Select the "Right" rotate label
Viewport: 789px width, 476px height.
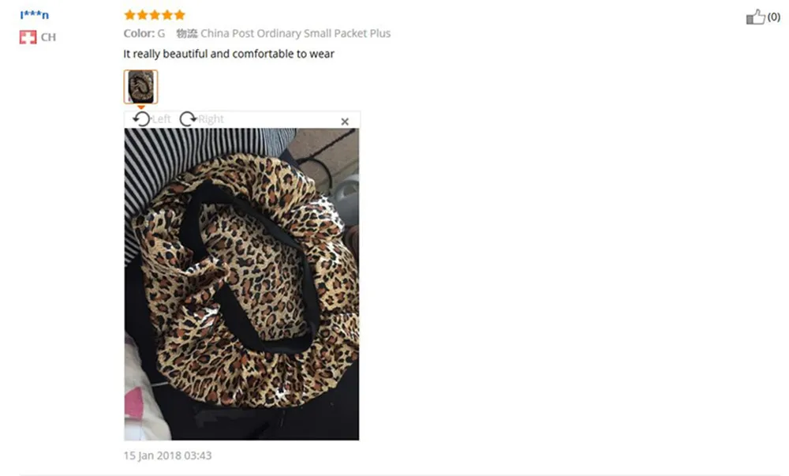211,119
